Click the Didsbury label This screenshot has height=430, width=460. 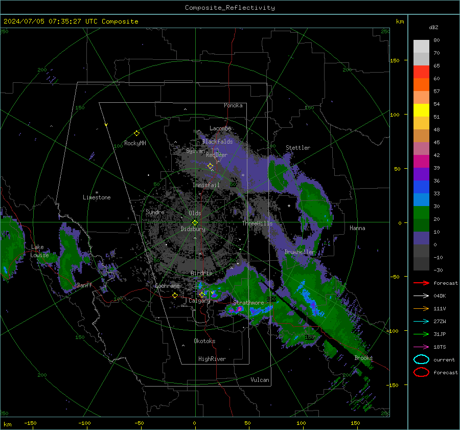(193, 229)
